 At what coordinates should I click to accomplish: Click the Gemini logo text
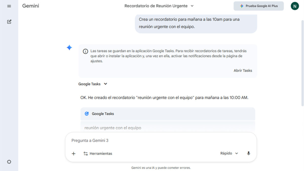tap(30, 6)
